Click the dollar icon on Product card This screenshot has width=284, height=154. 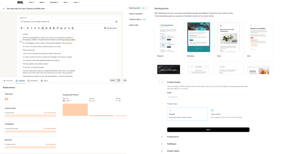[x=170, y=110]
